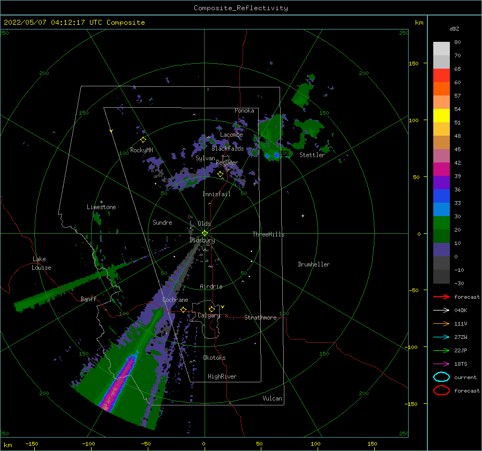Image resolution: width=482 pixels, height=451 pixels.
Task: Click the Olds city label
Action: click(204, 224)
